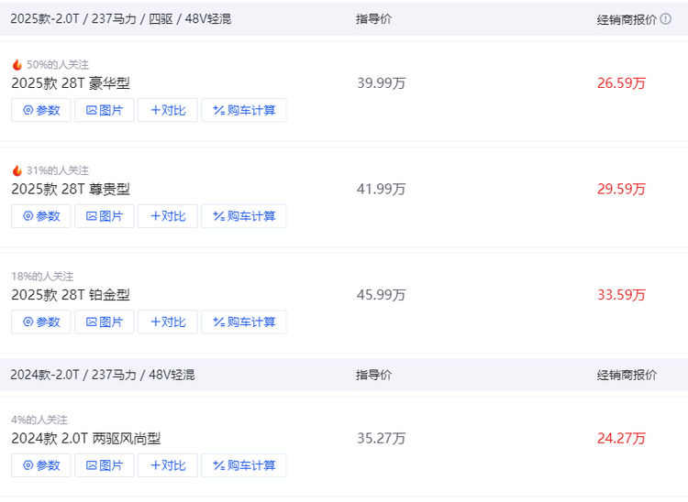
Task: View 图片 for 2025款 28T 铂金型
Action: coord(105,322)
